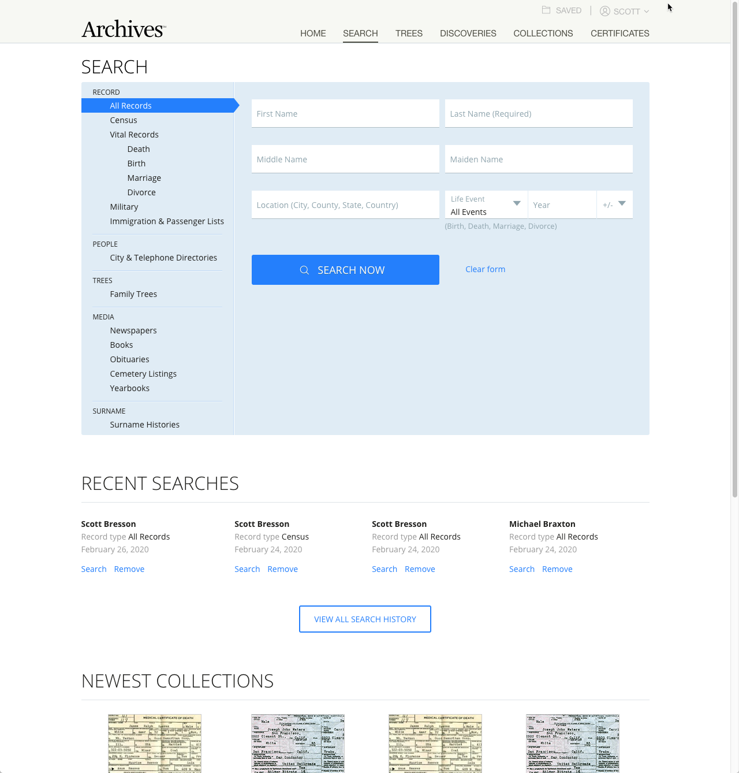The width and height of the screenshot is (739, 773).
Task: Open the CERTIFICATES tab
Action: tap(620, 34)
